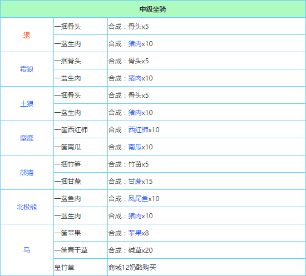Click the 一筐苹果 cell
This screenshot has height=276, width=306.
pyautogui.click(x=81, y=233)
